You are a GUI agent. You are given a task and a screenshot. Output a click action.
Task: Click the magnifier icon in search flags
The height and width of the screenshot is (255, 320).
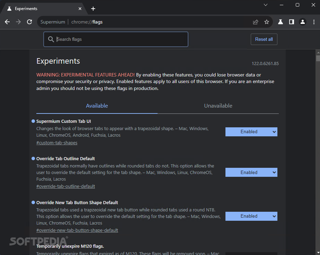click(x=51, y=39)
